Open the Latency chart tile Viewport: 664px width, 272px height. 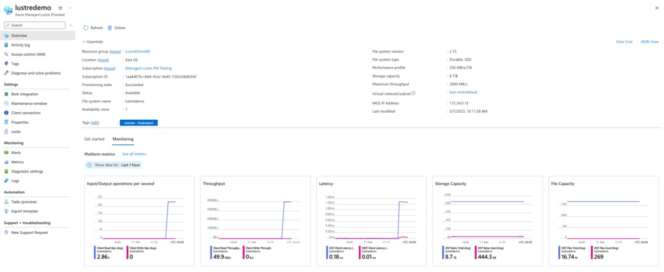[373, 221]
